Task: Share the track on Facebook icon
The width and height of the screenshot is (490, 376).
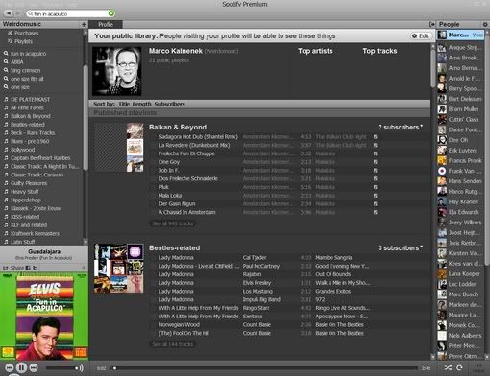Action: tap(28, 268)
